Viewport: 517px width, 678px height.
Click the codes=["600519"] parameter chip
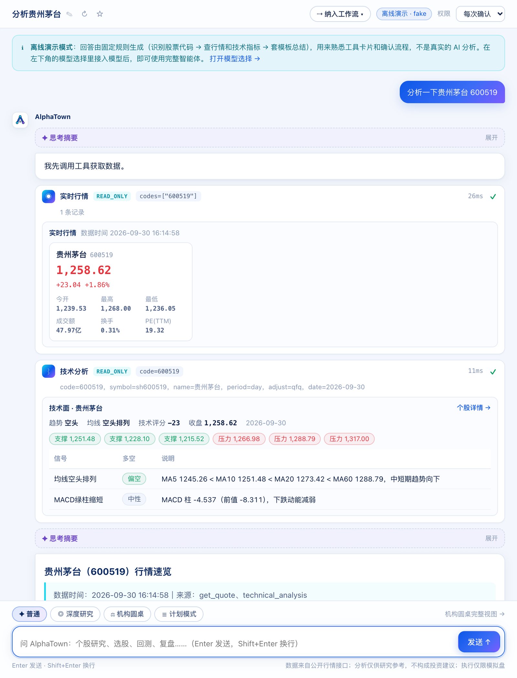(x=168, y=196)
